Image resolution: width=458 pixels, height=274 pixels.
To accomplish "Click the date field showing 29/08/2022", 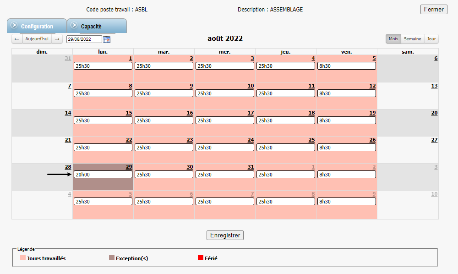I will point(84,39).
